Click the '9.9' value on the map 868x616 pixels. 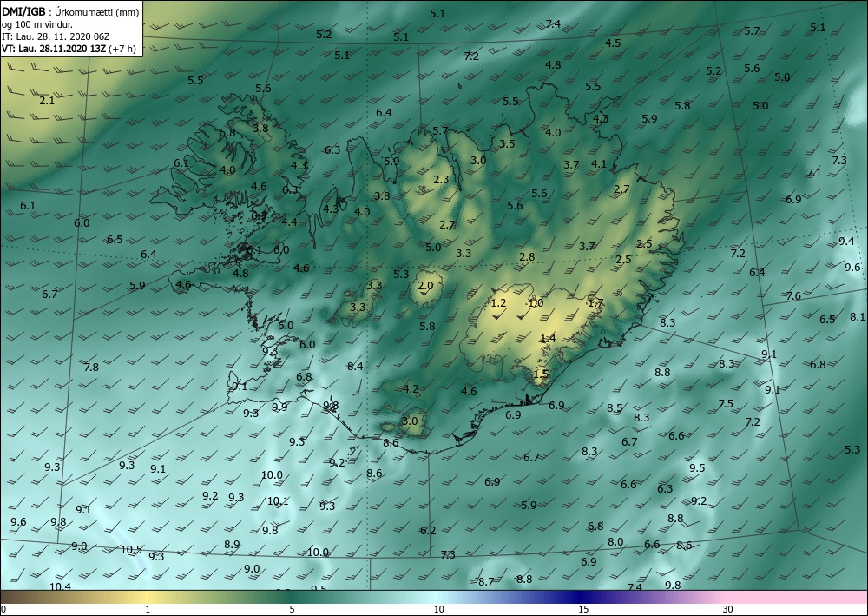click(279, 407)
